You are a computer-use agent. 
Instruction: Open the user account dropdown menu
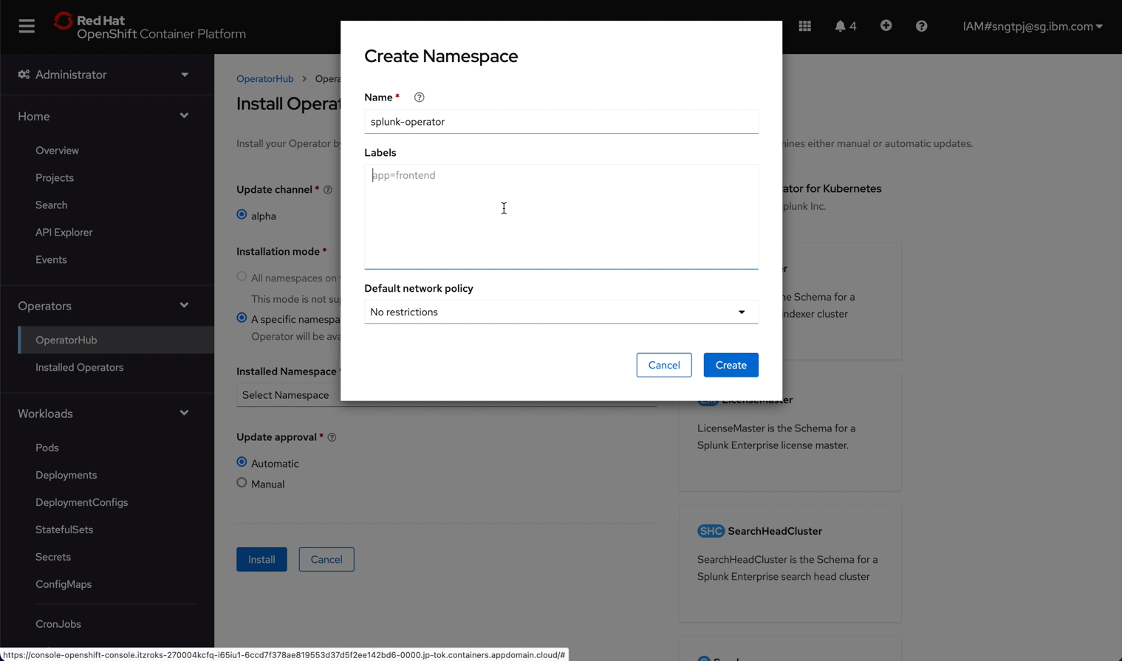tap(1032, 27)
